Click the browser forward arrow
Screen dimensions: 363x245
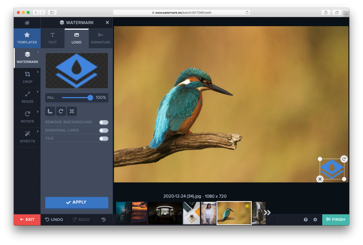(x=42, y=12)
